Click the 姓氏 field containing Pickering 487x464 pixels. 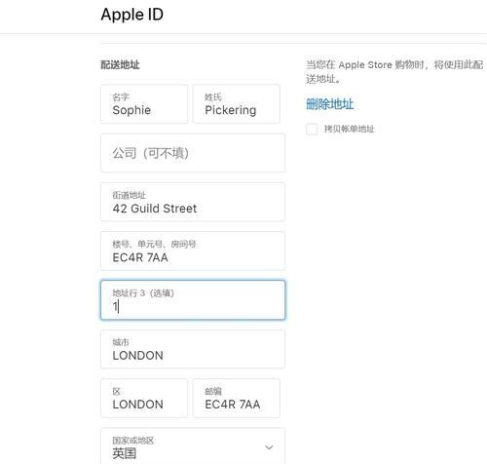[x=237, y=104]
